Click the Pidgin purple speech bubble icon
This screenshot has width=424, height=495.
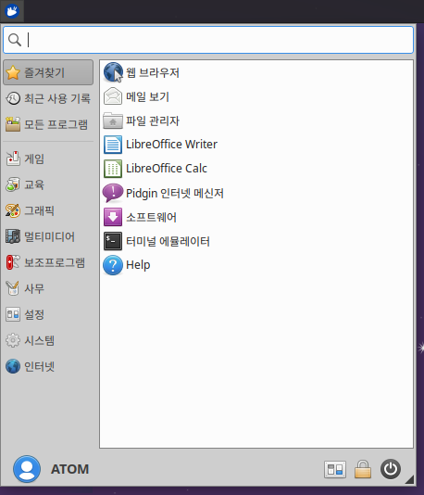click(113, 193)
